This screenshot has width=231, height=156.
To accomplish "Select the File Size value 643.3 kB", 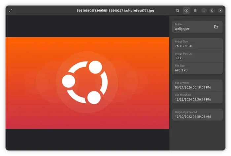I will click(181, 70).
